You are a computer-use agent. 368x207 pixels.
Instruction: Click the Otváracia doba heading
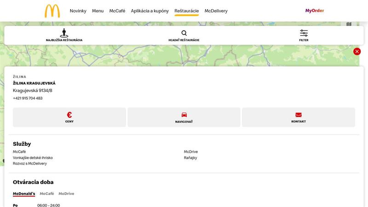[x=33, y=182]
